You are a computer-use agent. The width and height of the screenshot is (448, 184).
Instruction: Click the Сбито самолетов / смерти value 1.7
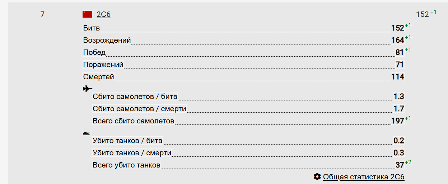(x=399, y=109)
